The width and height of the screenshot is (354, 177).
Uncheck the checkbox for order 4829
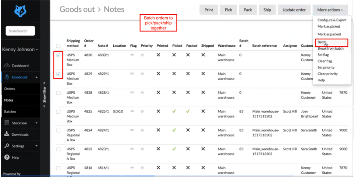59,74
